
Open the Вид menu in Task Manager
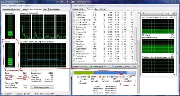pos(21,6)
